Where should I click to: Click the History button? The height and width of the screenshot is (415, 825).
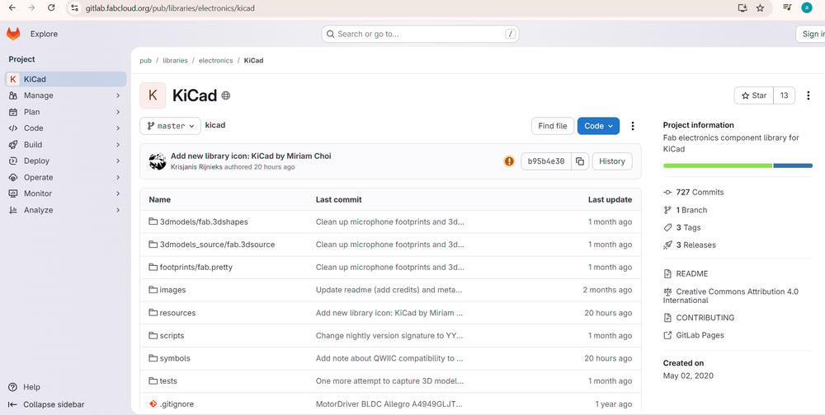point(611,161)
